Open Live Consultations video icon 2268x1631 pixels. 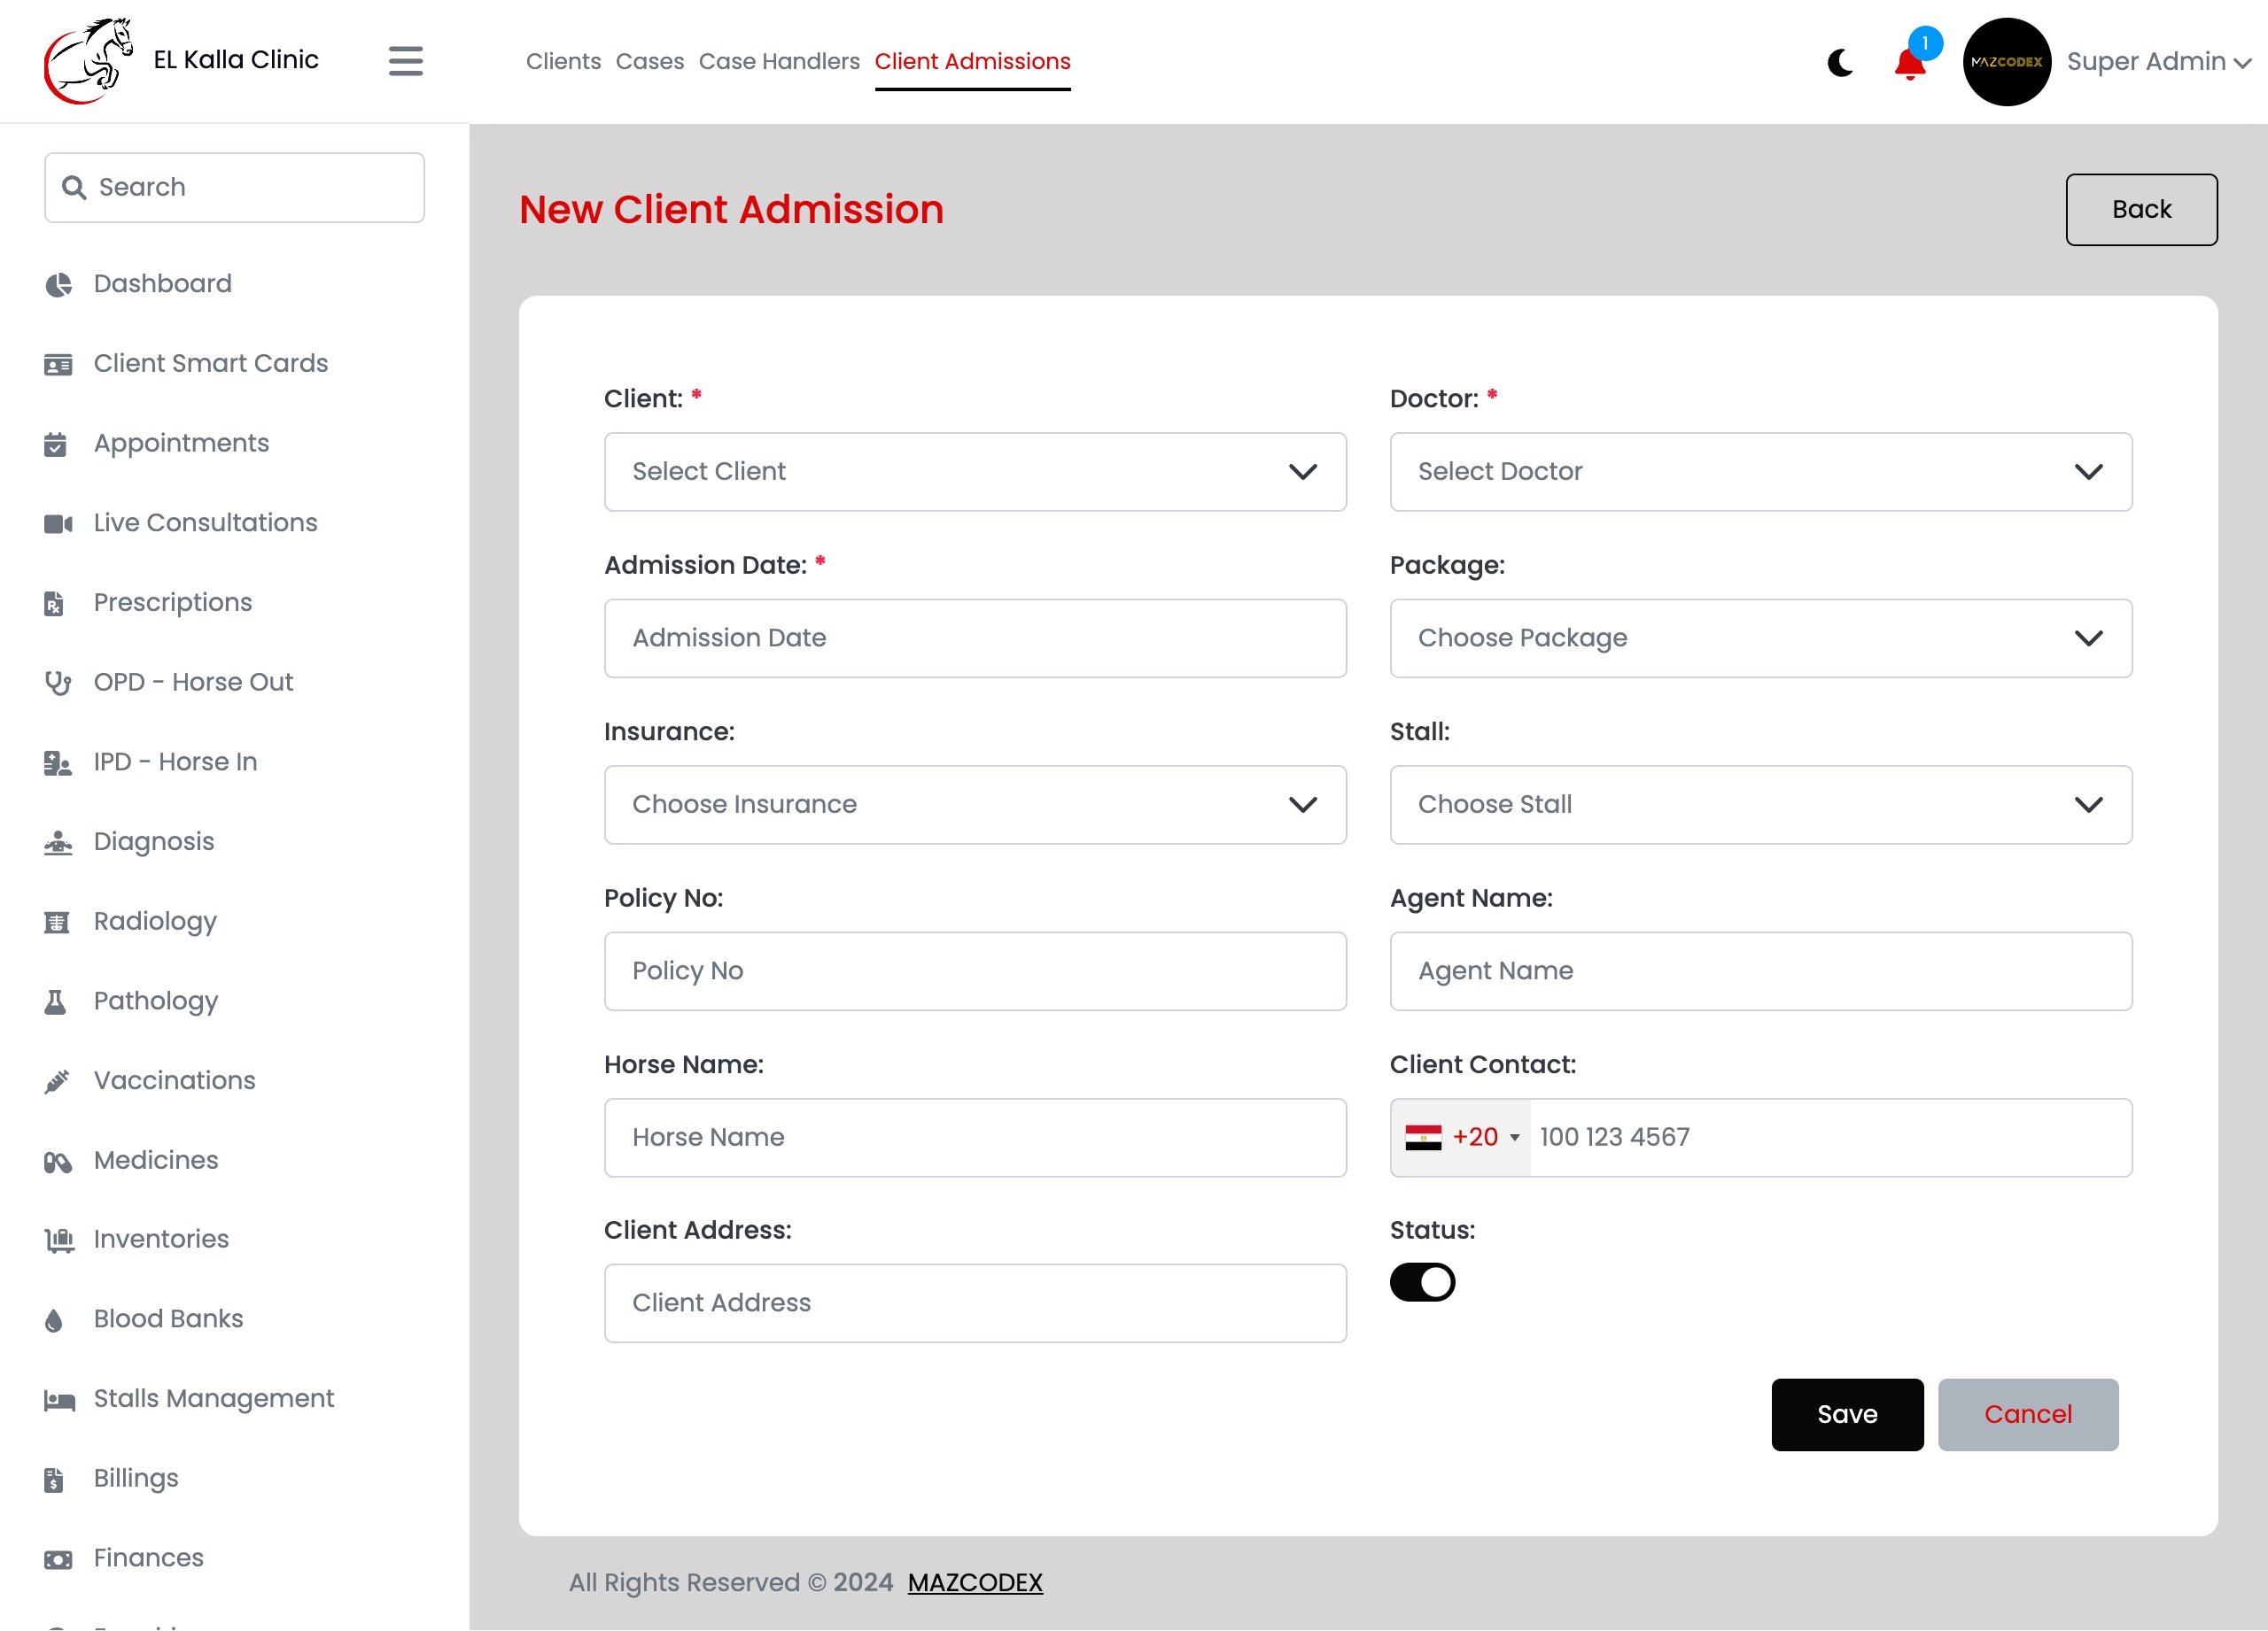(x=58, y=523)
